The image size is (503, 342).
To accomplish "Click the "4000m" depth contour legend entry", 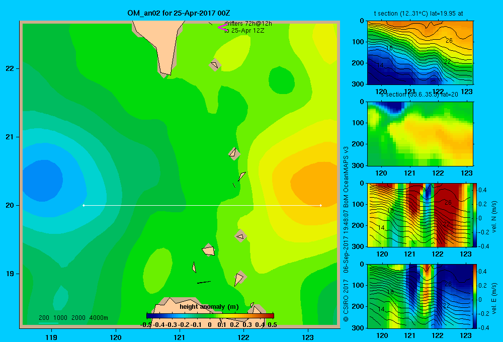I will point(99,318).
